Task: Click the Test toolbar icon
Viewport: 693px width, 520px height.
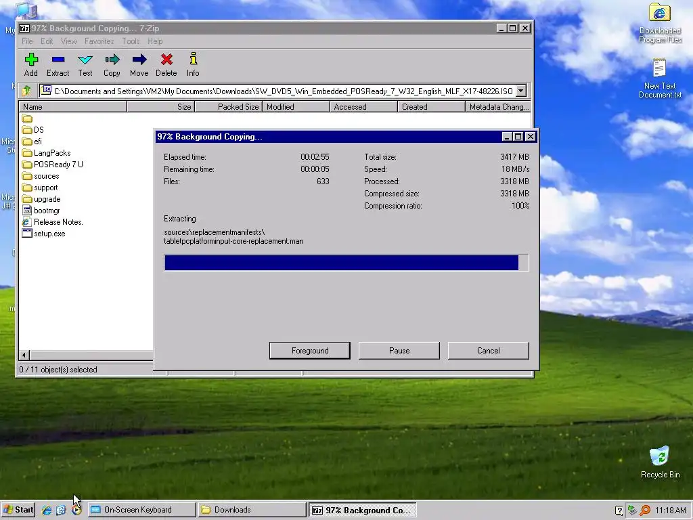Action: 85,64
